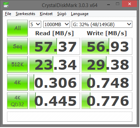Click the CrystalDiskMark app icon in title bar
This screenshot has height=128, width=140.
click(x=6, y=5)
